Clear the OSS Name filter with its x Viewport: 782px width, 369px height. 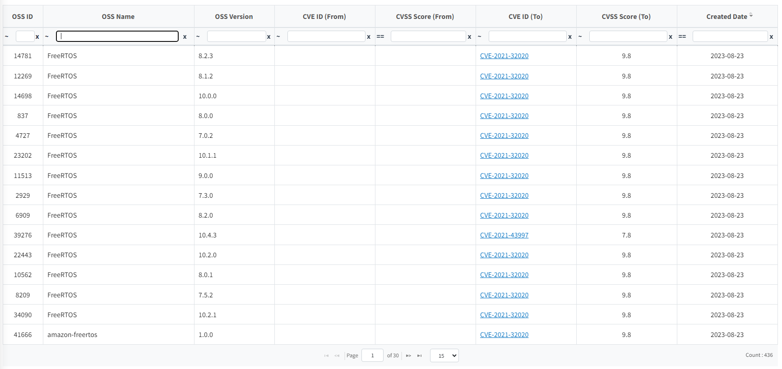click(x=185, y=37)
